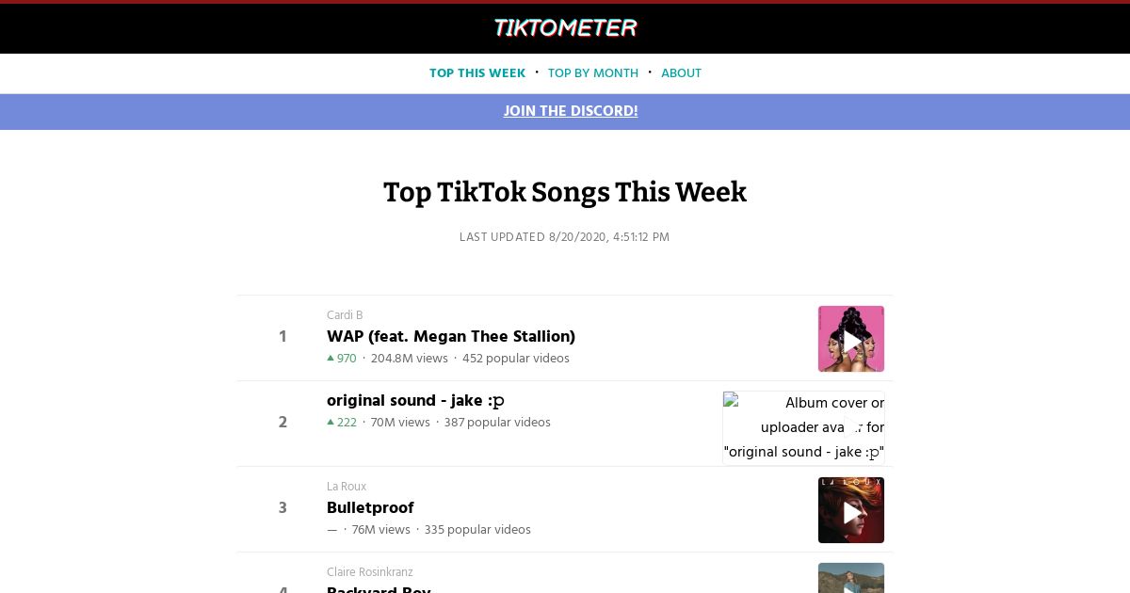The image size is (1130, 593).
Task: Click the Cardi B artist name
Action: click(345, 315)
